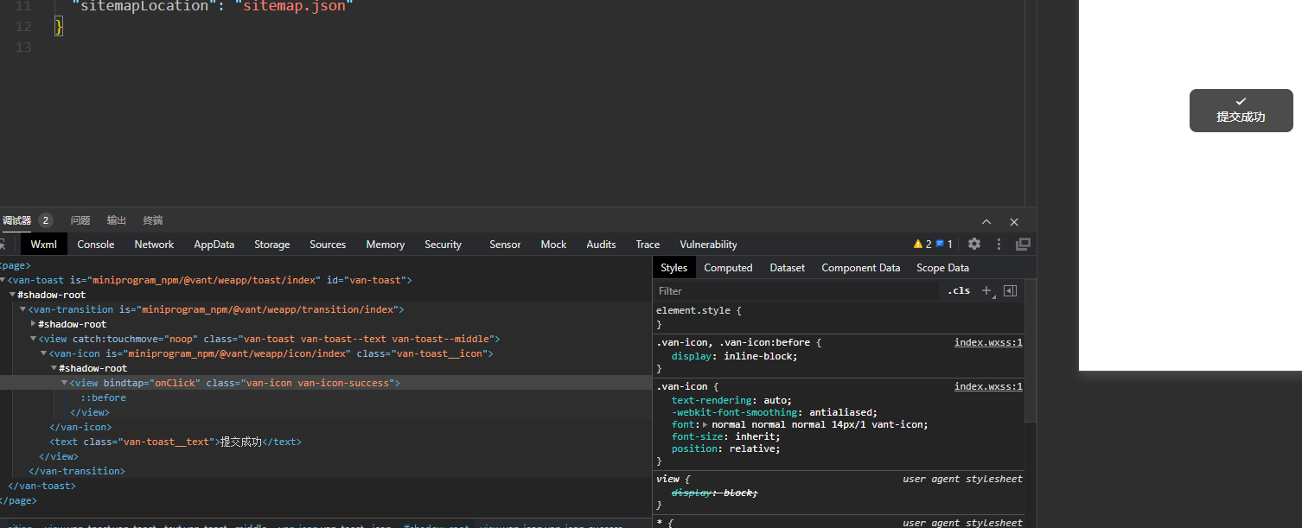Switch to the Wxml tab
This screenshot has height=528, width=1302.
tap(44, 245)
